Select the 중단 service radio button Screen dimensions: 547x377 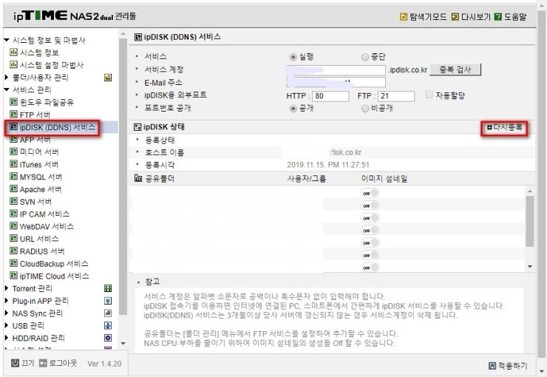click(x=365, y=57)
